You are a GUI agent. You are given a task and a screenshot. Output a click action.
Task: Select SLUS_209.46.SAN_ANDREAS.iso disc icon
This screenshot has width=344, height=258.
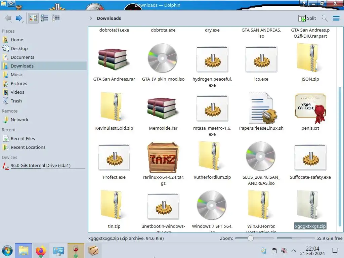tap(261, 156)
